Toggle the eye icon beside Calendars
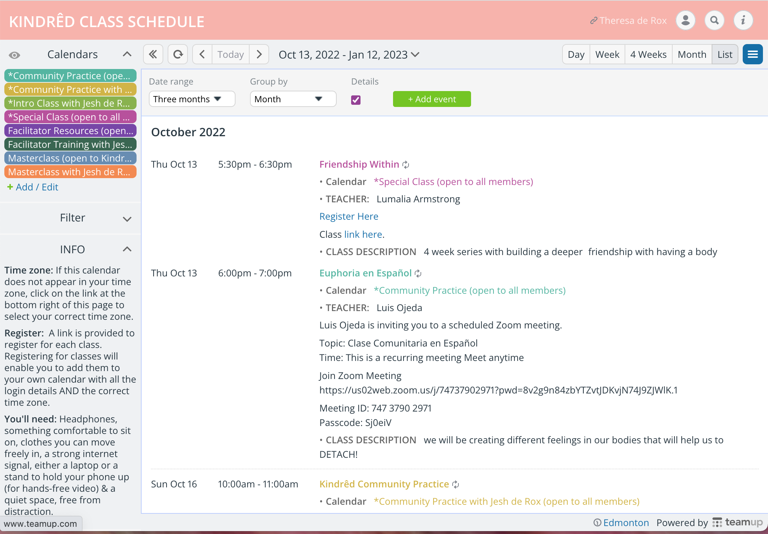 pyautogui.click(x=14, y=55)
